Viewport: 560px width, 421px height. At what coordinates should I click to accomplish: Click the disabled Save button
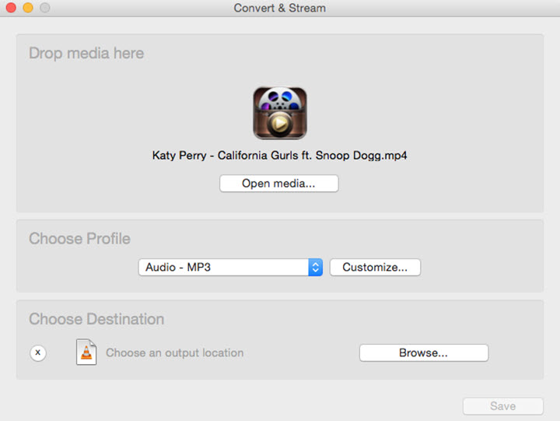coord(502,406)
